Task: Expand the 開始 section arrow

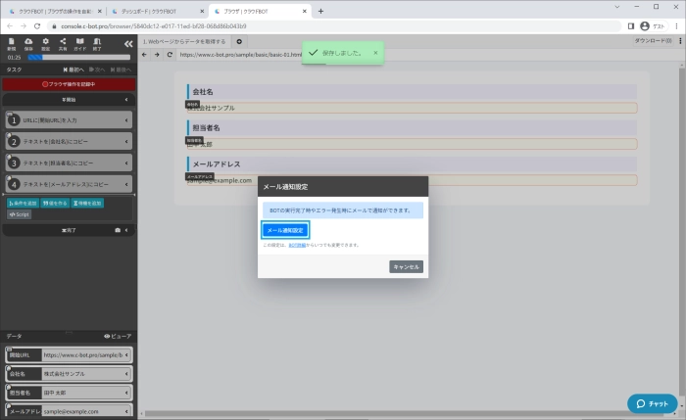Action: (x=127, y=99)
